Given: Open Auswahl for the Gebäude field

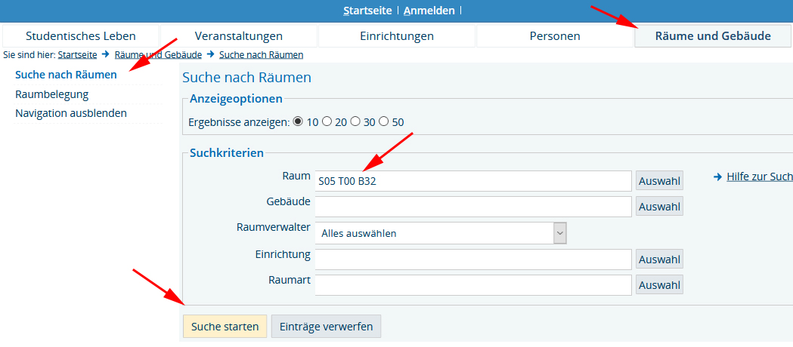Looking at the screenshot, I should point(659,207).
